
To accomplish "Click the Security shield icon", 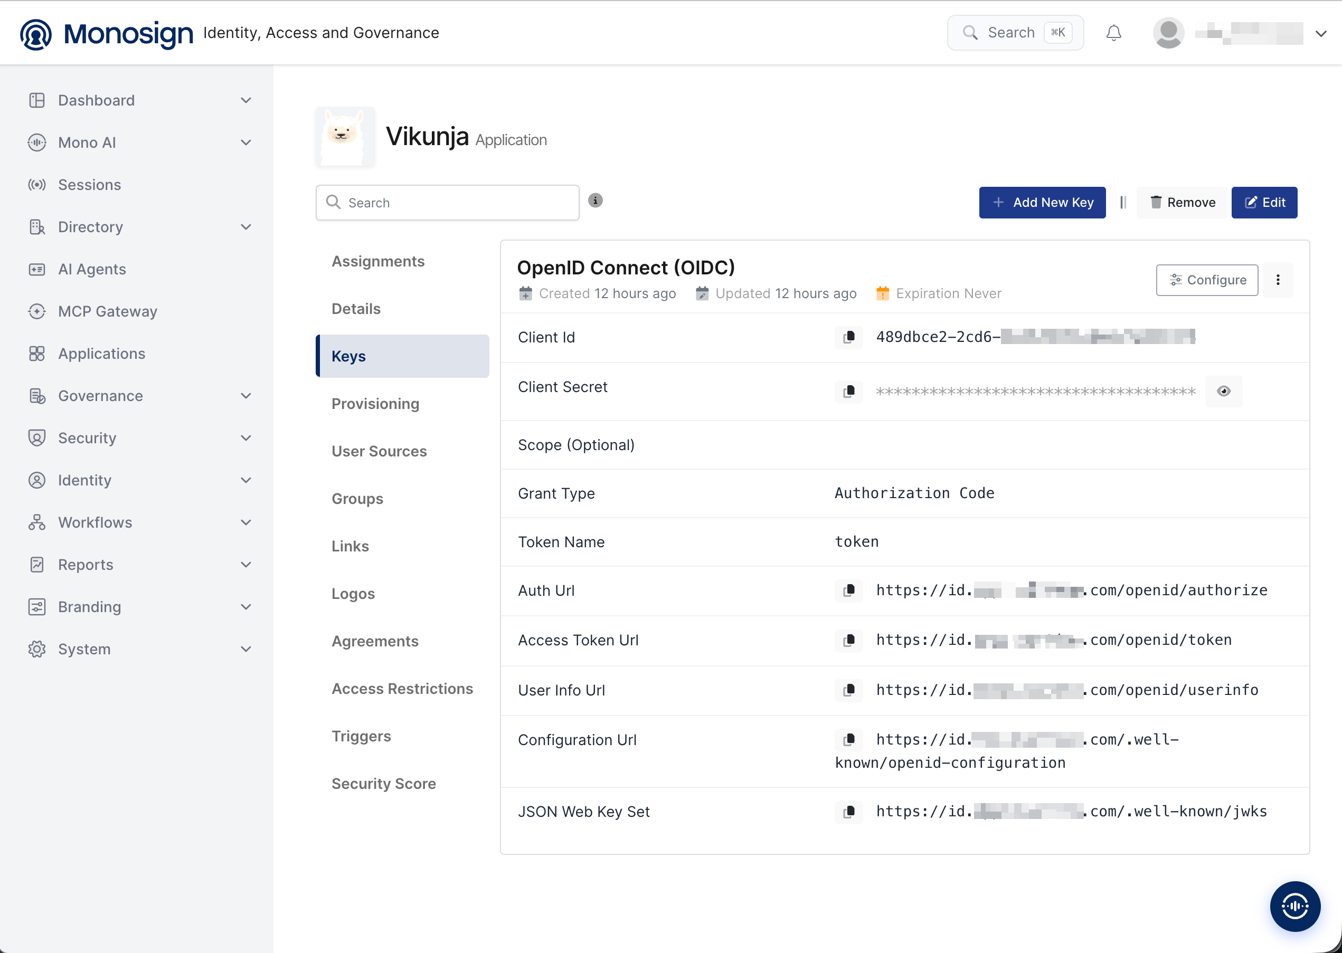I will click(x=37, y=439).
